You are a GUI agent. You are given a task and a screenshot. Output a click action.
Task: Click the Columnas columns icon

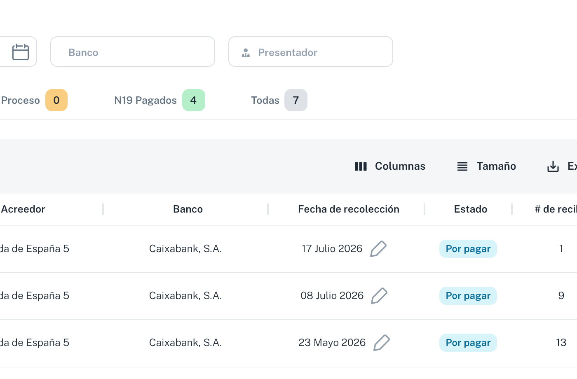pyautogui.click(x=361, y=166)
